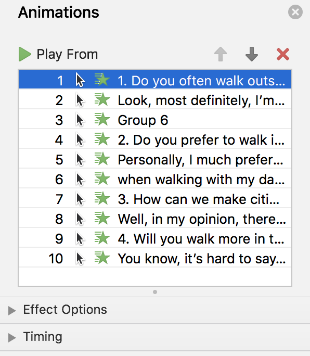Screen dimensions: 310x356
Task: Click the green Play From triangle icon
Action: (25, 54)
